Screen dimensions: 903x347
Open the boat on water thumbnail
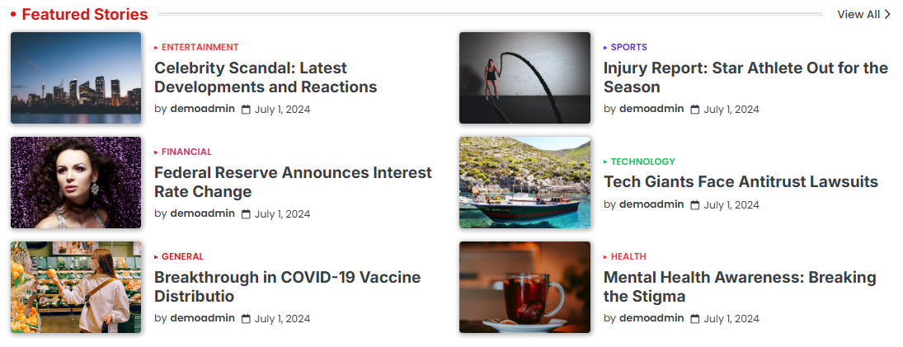pyautogui.click(x=524, y=182)
